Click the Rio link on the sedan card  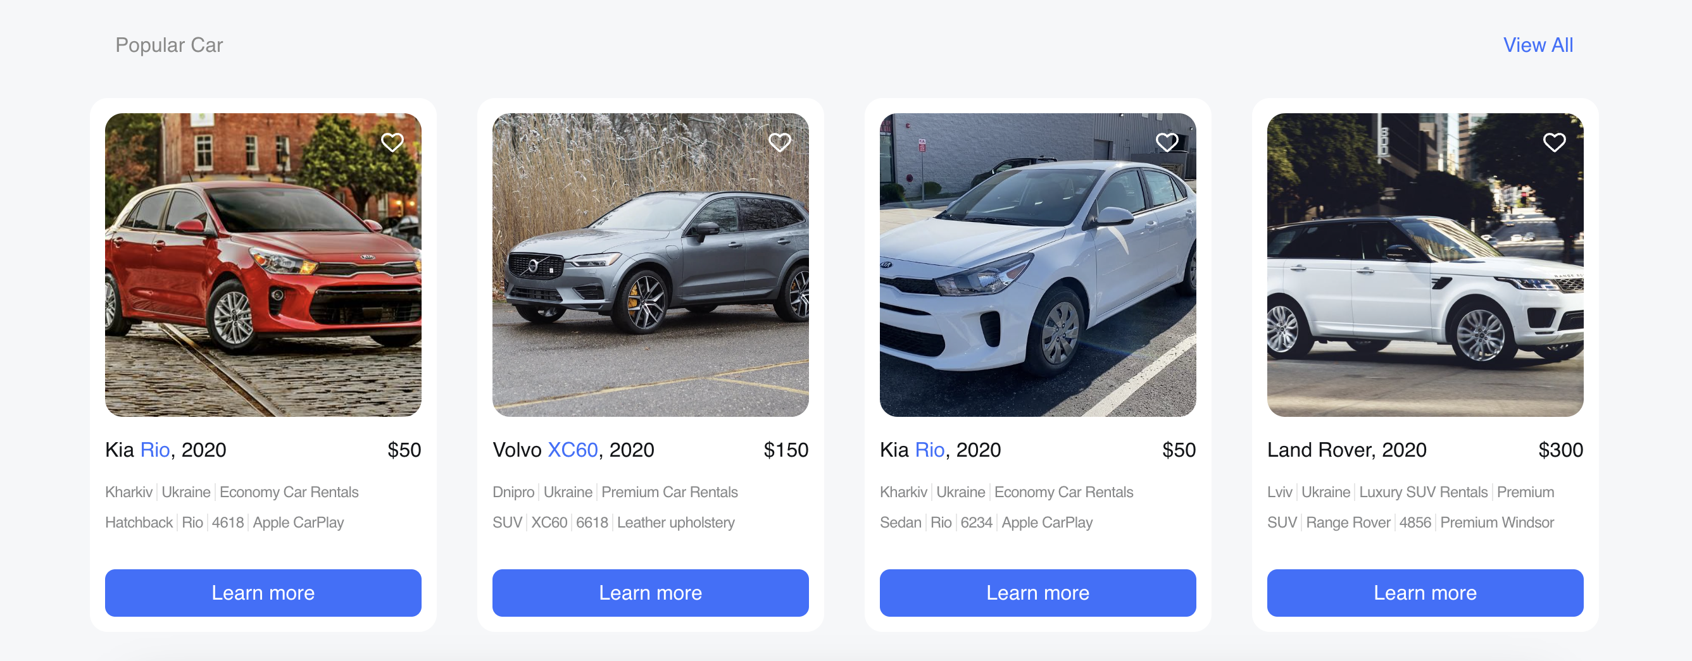coord(929,450)
